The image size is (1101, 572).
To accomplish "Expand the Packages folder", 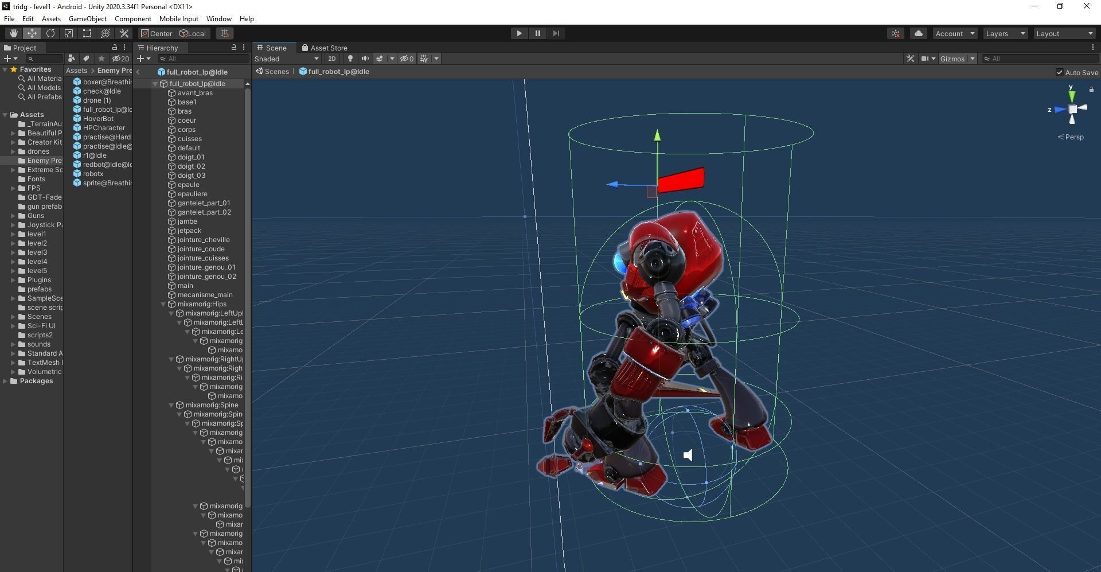I will [5, 381].
